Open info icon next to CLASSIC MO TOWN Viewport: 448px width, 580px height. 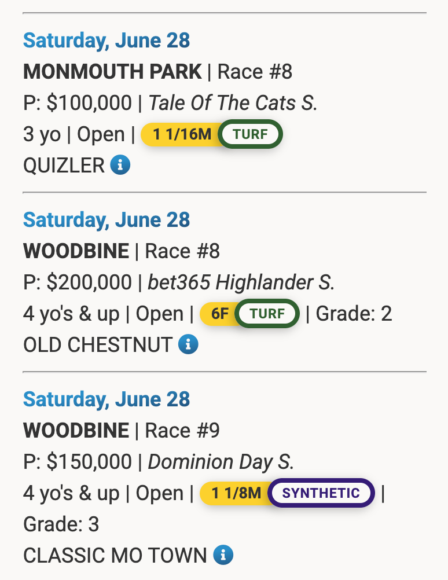tap(223, 555)
